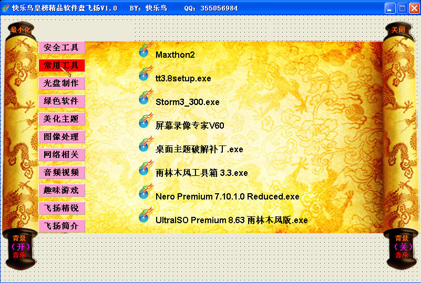Close the window using the red X
The image size is (421, 283).
[x=414, y=8]
